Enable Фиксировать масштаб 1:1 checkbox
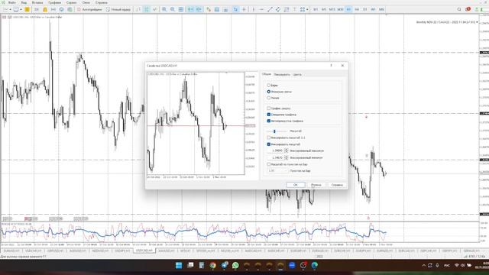489x275 pixels. 268,137
